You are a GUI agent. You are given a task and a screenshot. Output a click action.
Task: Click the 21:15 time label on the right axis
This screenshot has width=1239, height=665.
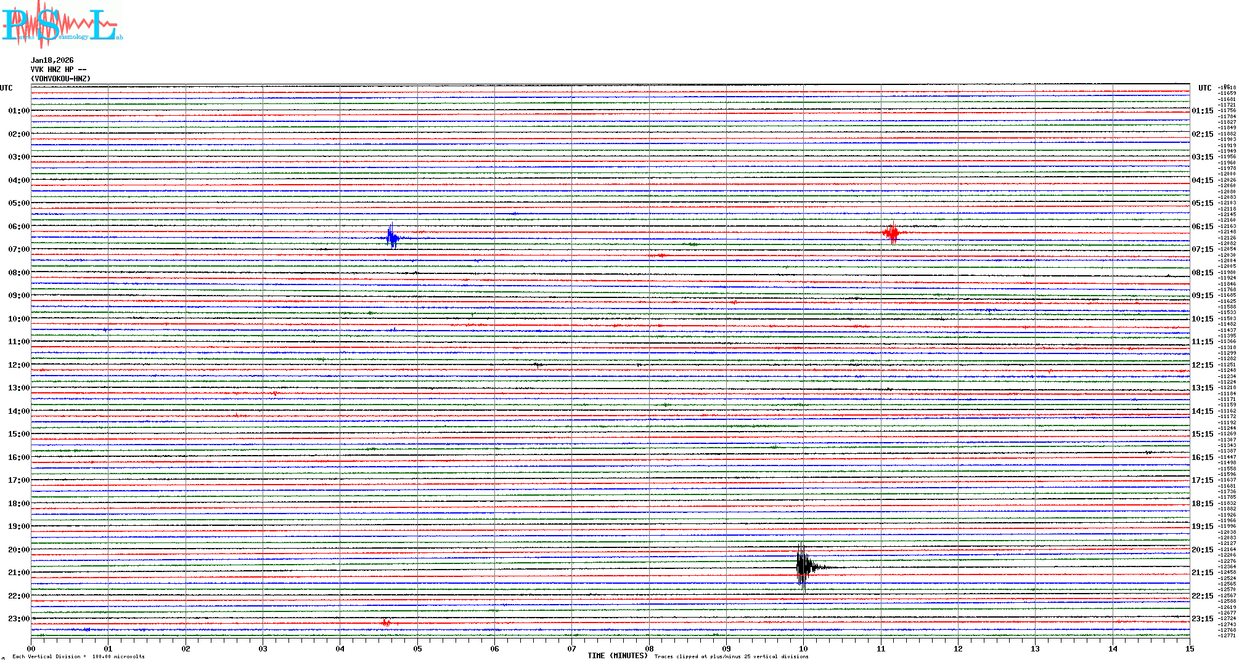1202,573
